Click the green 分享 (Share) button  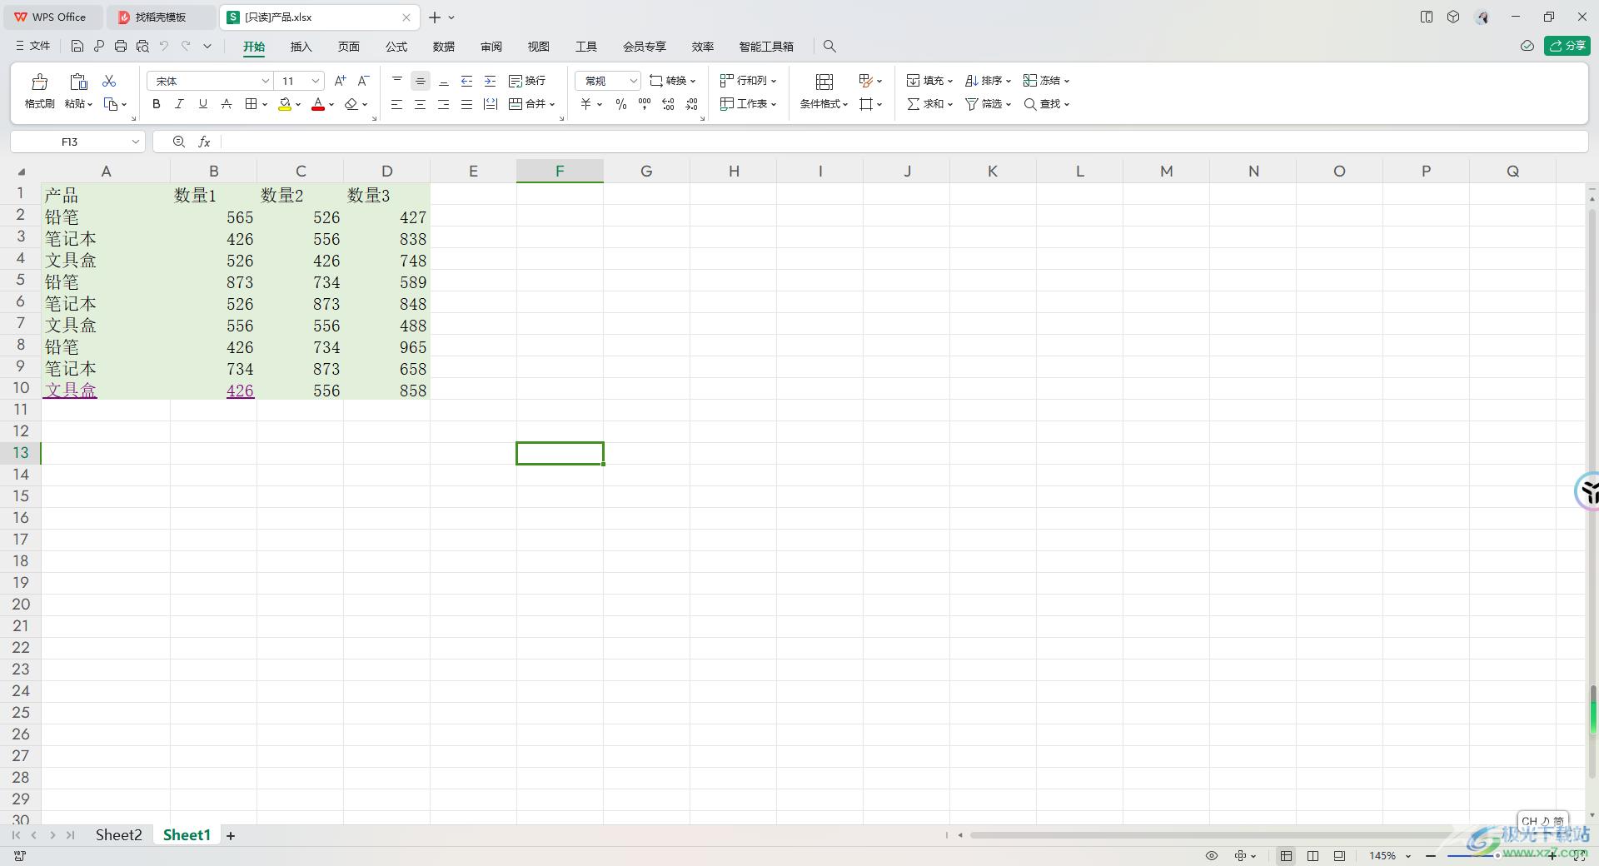1567,46
